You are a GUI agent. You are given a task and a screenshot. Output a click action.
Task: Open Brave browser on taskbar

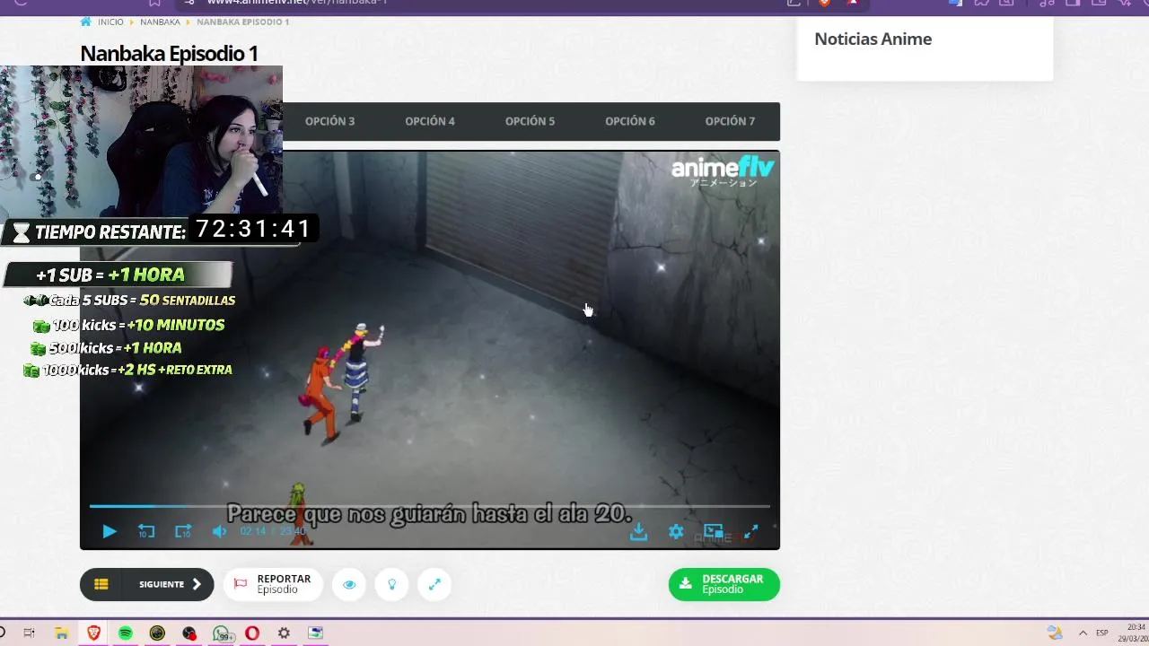pos(93,633)
